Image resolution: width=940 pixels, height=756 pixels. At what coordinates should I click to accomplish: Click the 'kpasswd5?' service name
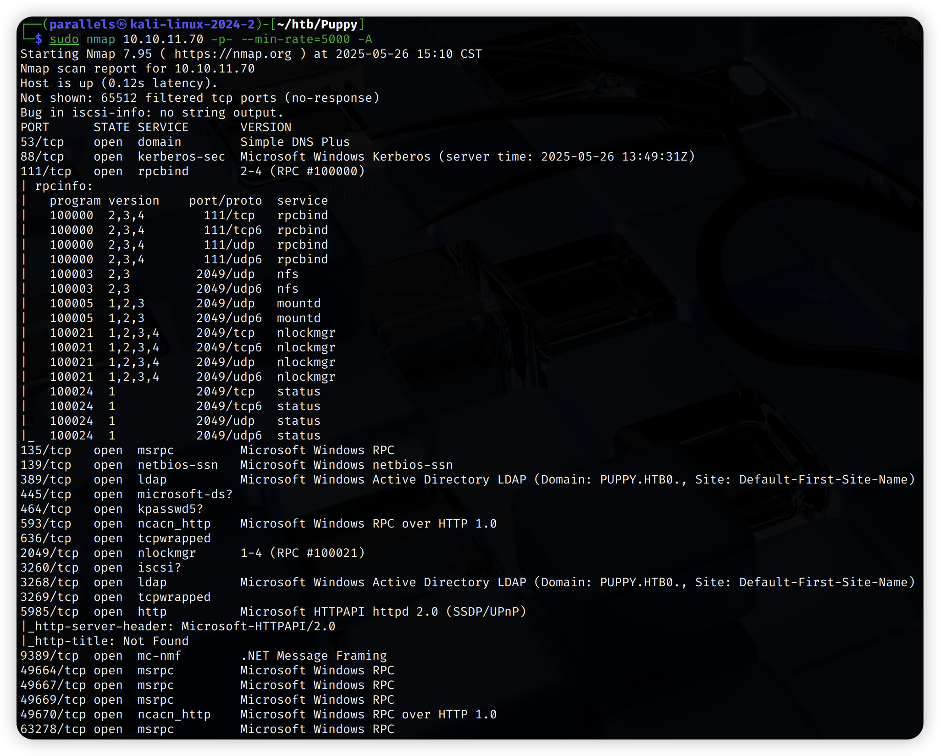click(x=170, y=509)
